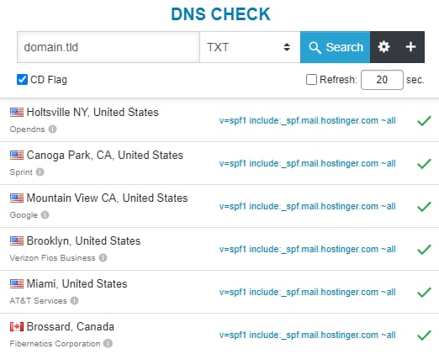Click the info icon next to Opendns
Viewport: 439px width, 354px height.
52,129
